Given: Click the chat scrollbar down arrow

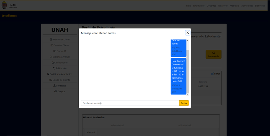Looking at the screenshot, I should [x=188, y=94].
